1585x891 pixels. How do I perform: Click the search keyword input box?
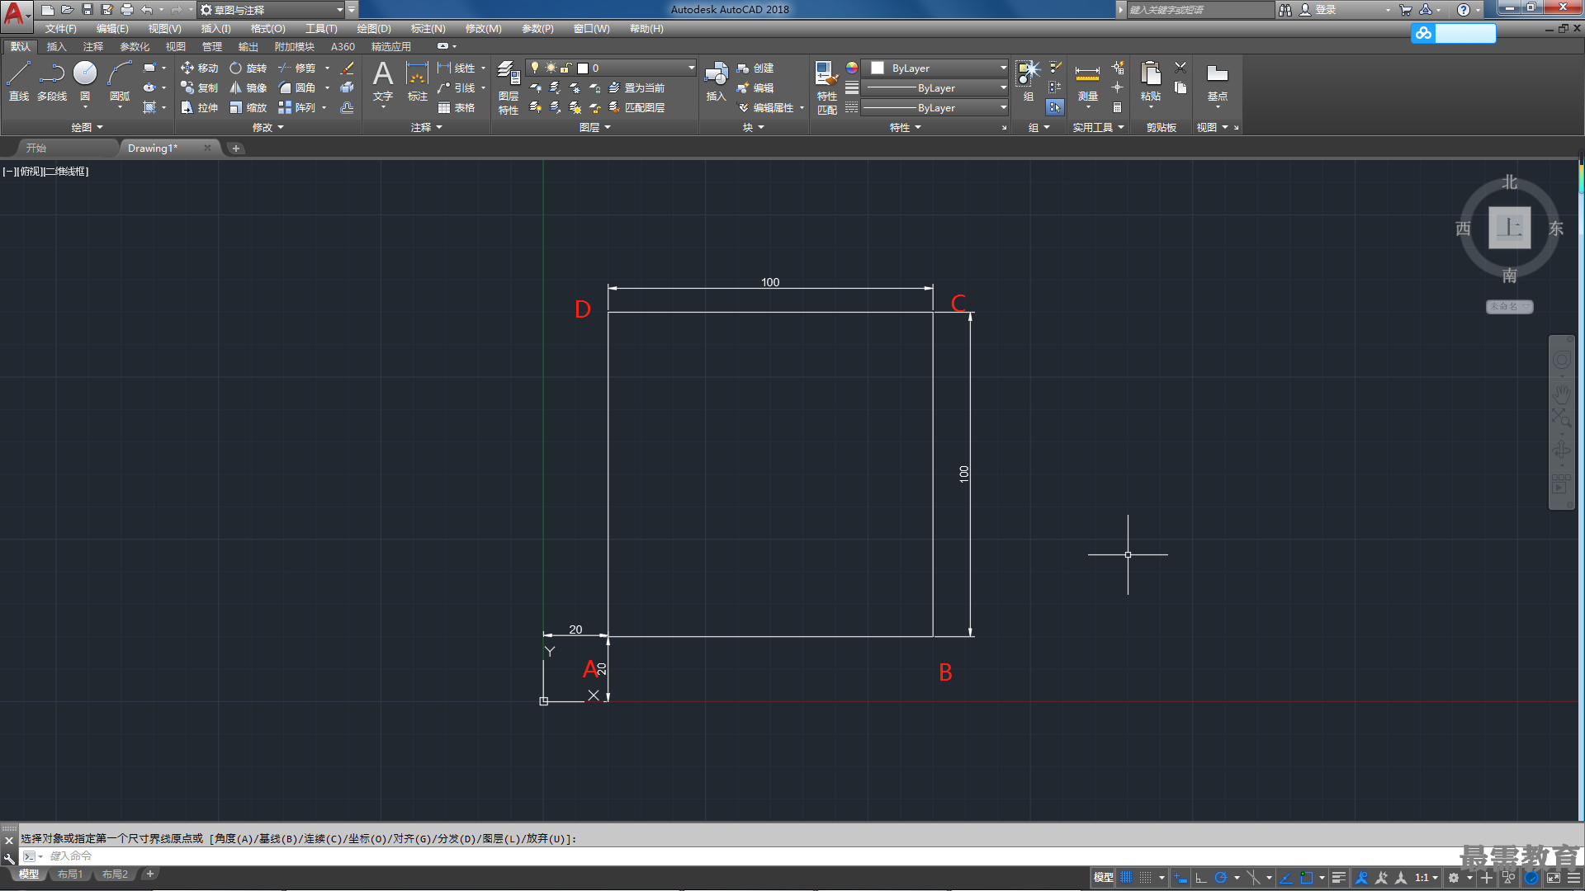[1200, 9]
